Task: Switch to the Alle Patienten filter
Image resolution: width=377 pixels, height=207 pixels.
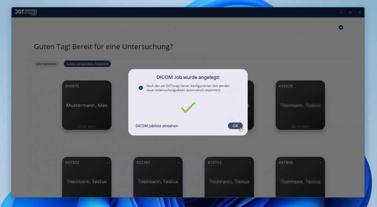Action: (46, 64)
